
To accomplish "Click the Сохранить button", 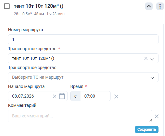I will tap(147, 129).
